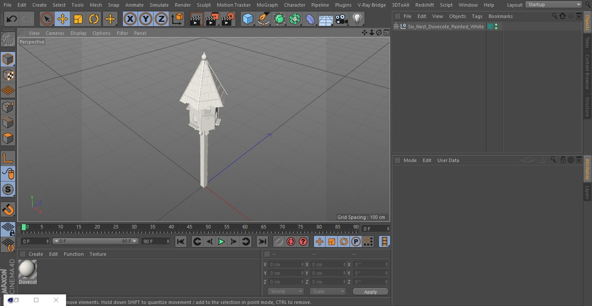Click Make Editable icon in left palette
592x306 pixels.
8,40
